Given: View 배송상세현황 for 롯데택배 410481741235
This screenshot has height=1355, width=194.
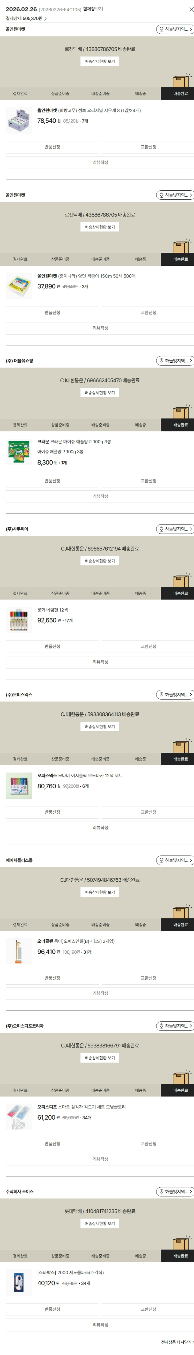Looking at the screenshot, I should click(x=100, y=1224).
